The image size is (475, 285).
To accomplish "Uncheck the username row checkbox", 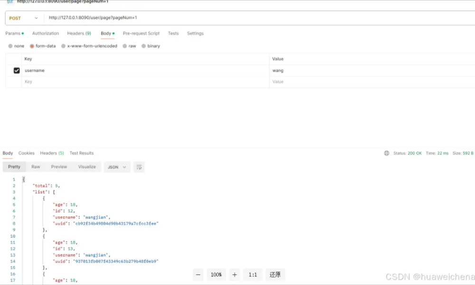I will click(17, 71).
